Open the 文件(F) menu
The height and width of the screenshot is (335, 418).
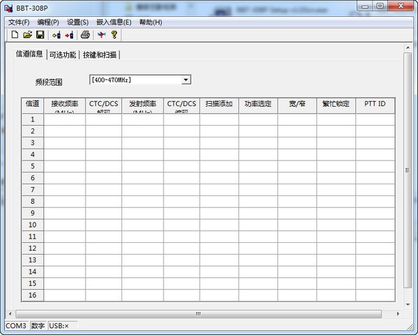[19, 22]
